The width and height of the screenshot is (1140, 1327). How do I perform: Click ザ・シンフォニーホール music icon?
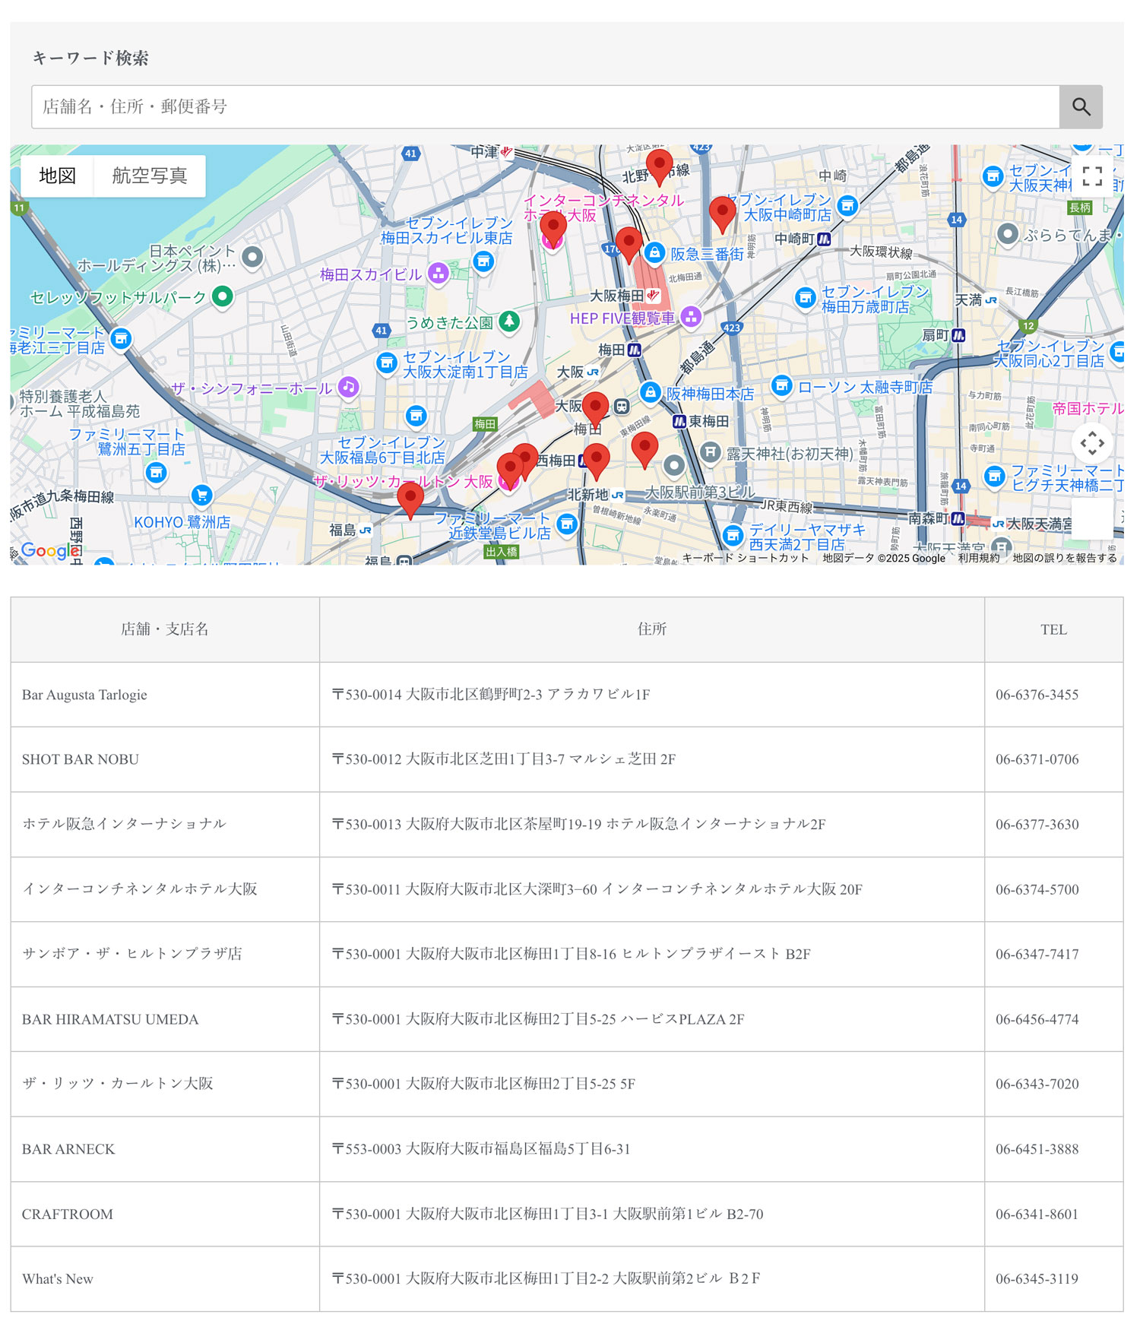point(348,387)
